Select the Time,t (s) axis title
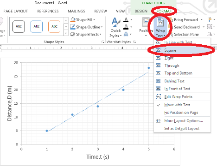Viewport: 217px width, 167px height. coord(98,157)
